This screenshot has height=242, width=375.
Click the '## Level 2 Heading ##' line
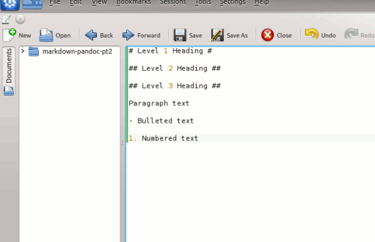pos(175,68)
